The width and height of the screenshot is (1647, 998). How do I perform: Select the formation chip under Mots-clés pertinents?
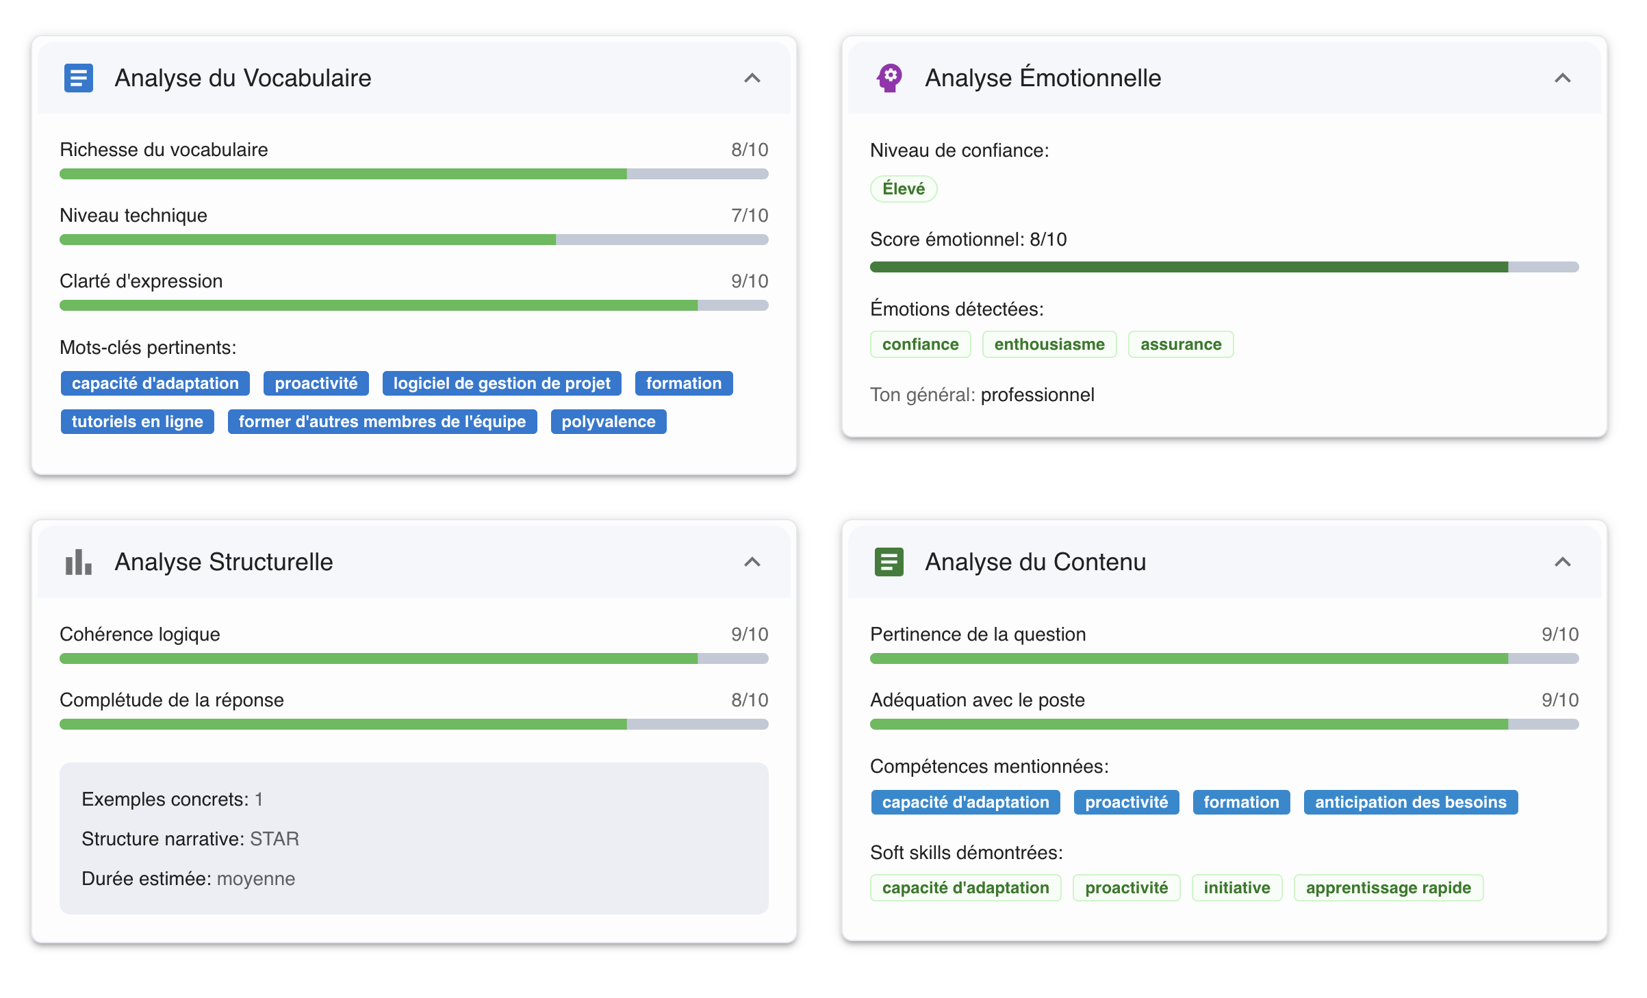point(684,383)
